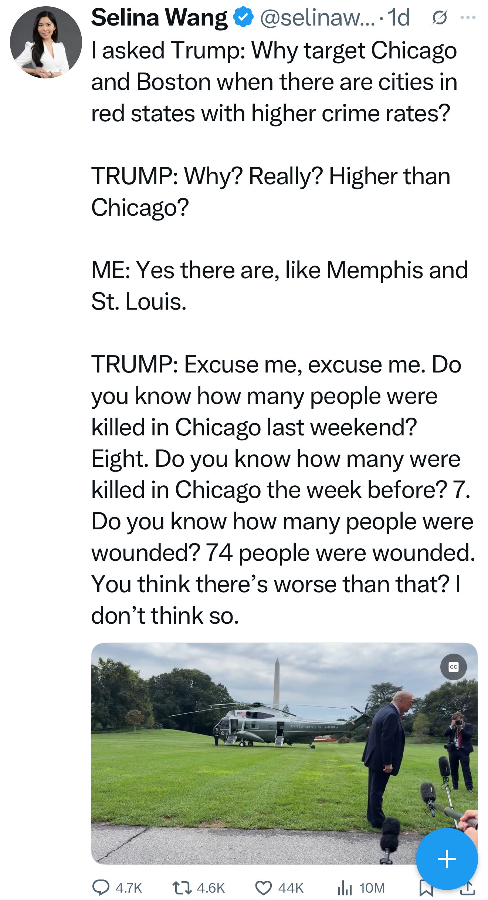Compose a new post with the plus button
The height and width of the screenshot is (900, 488).
click(447, 859)
